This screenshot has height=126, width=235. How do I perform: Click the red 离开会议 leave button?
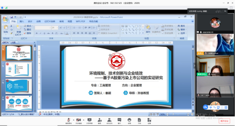click(224, 121)
